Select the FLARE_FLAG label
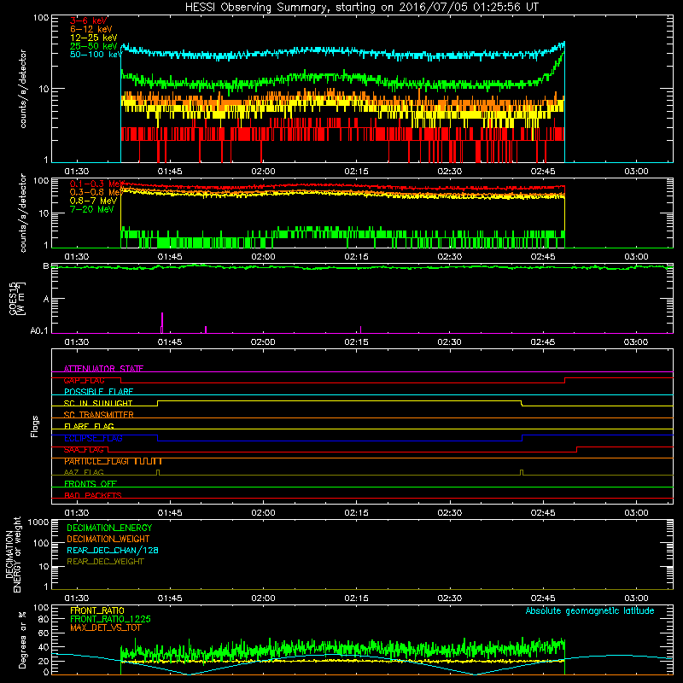This screenshot has height=683, width=683. [x=89, y=426]
